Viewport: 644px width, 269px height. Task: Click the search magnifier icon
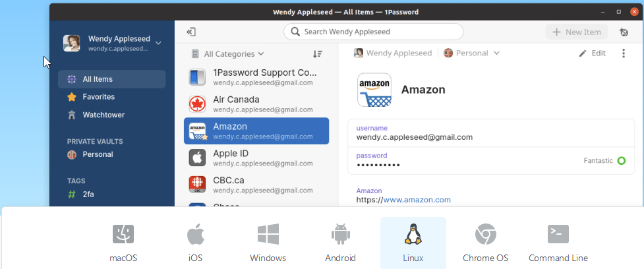click(x=295, y=32)
